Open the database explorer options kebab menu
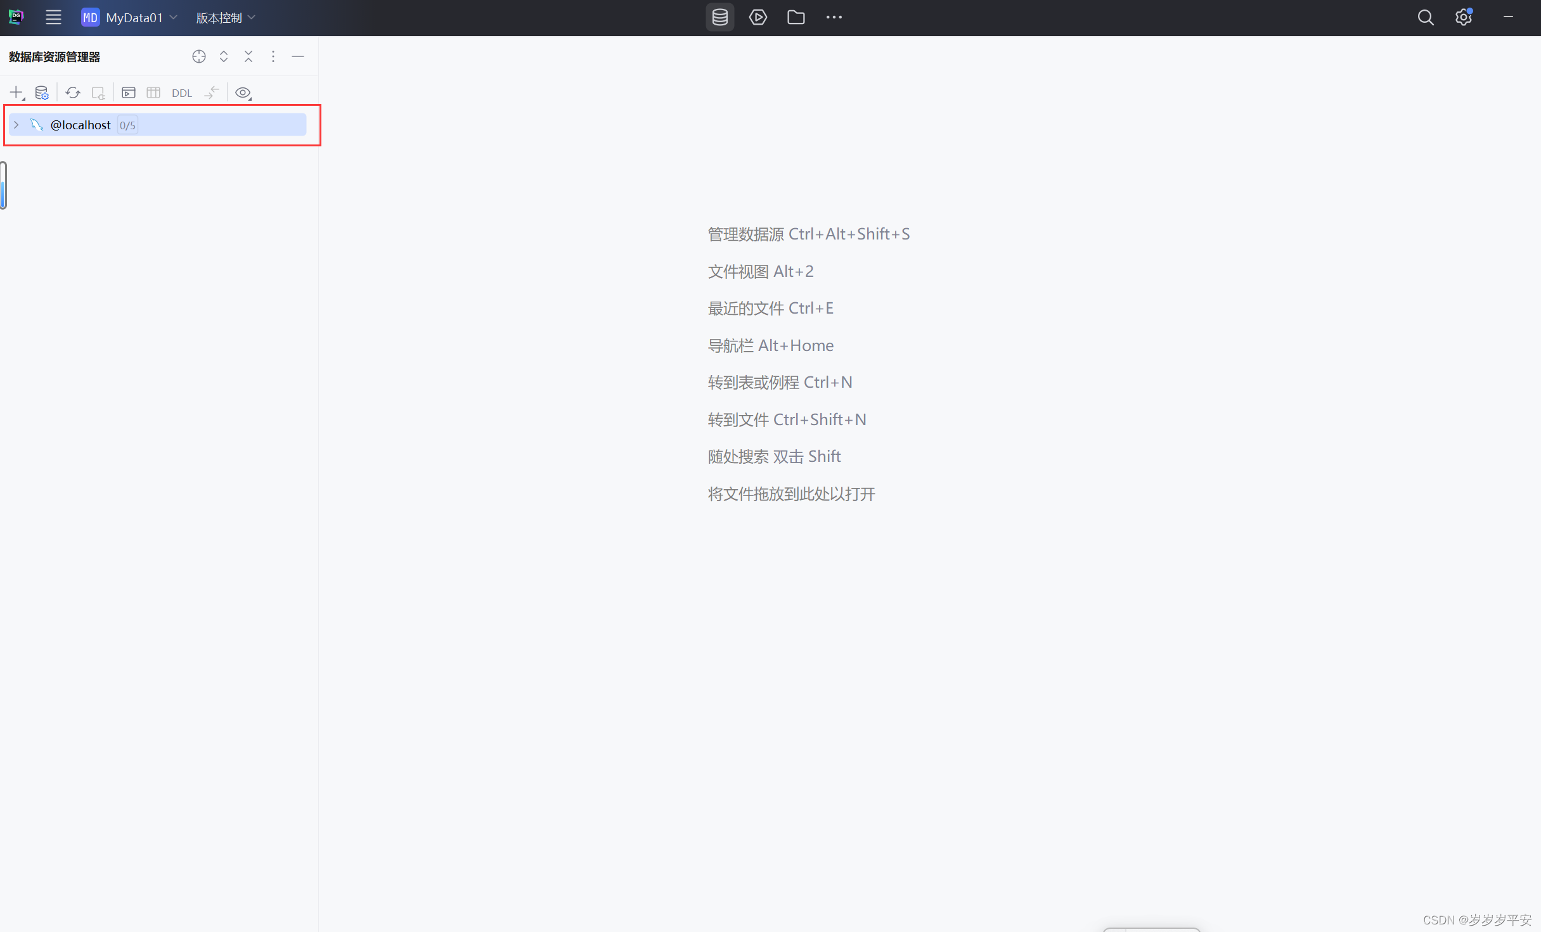Viewport: 1541px width, 932px height. click(x=273, y=56)
